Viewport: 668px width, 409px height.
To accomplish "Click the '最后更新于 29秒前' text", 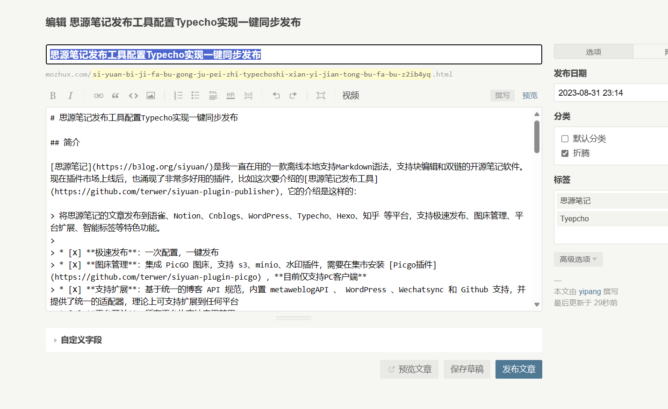I will pos(586,303).
